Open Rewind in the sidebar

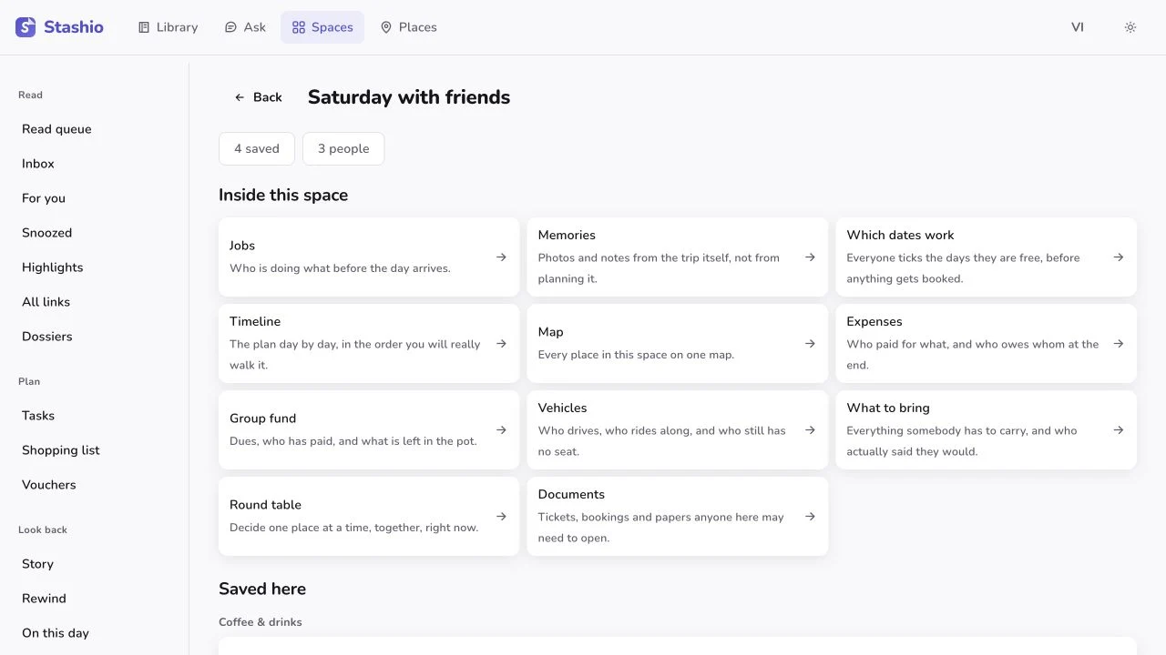[95, 599]
